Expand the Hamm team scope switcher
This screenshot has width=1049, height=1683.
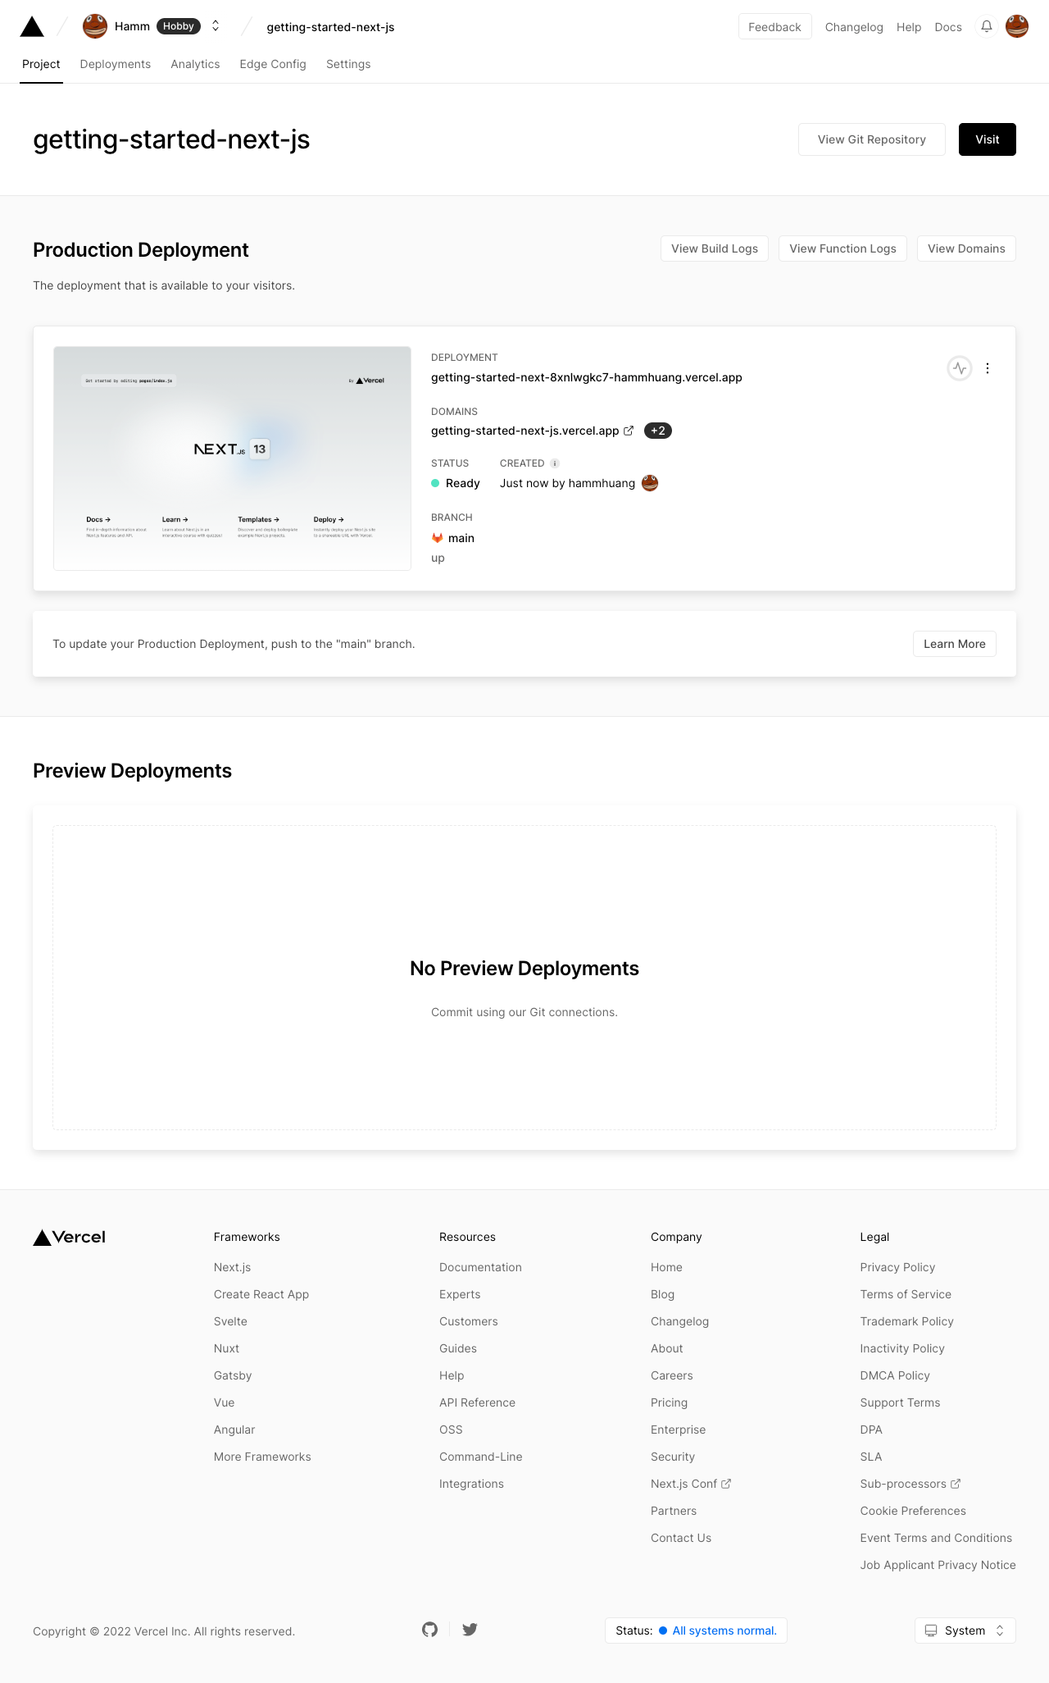coord(216,26)
